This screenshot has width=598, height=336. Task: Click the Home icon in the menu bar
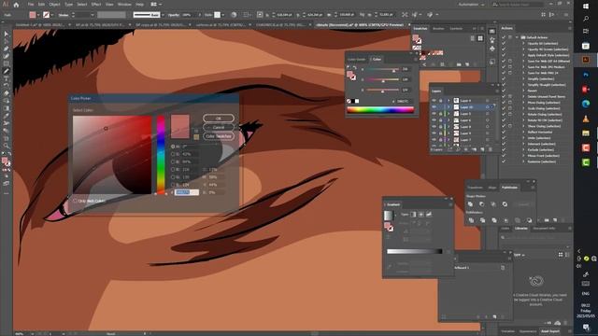16,5
